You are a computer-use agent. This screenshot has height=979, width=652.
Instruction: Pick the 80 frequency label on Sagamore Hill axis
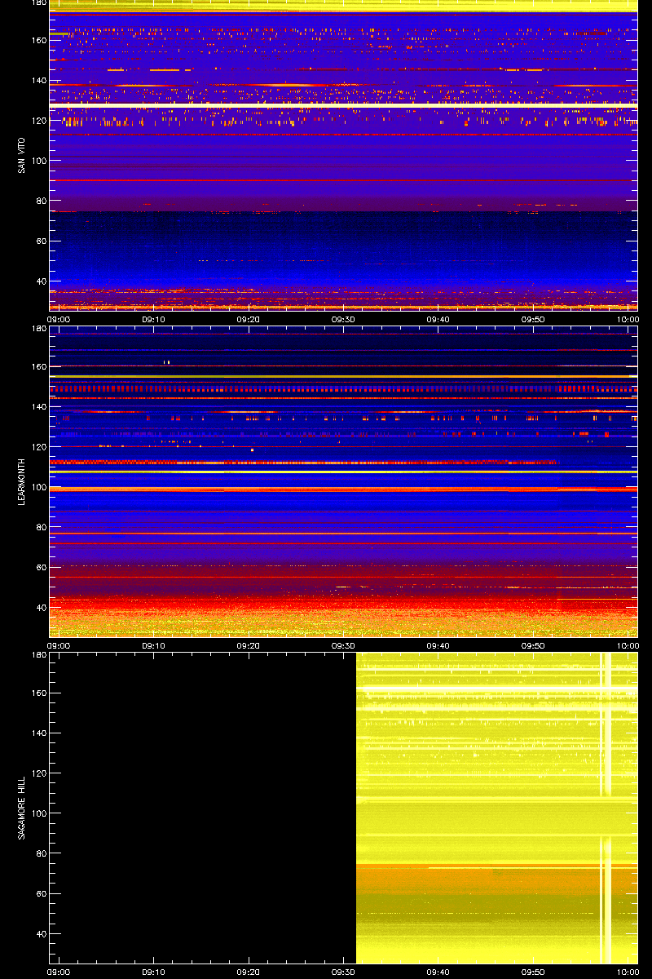tap(40, 853)
